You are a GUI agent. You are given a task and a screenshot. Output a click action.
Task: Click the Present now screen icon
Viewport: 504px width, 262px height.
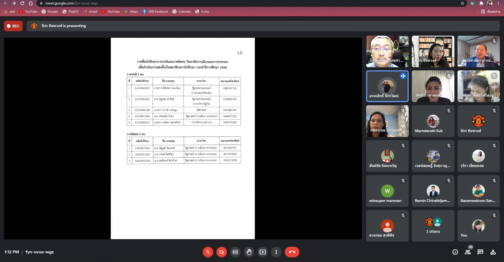point(263,252)
